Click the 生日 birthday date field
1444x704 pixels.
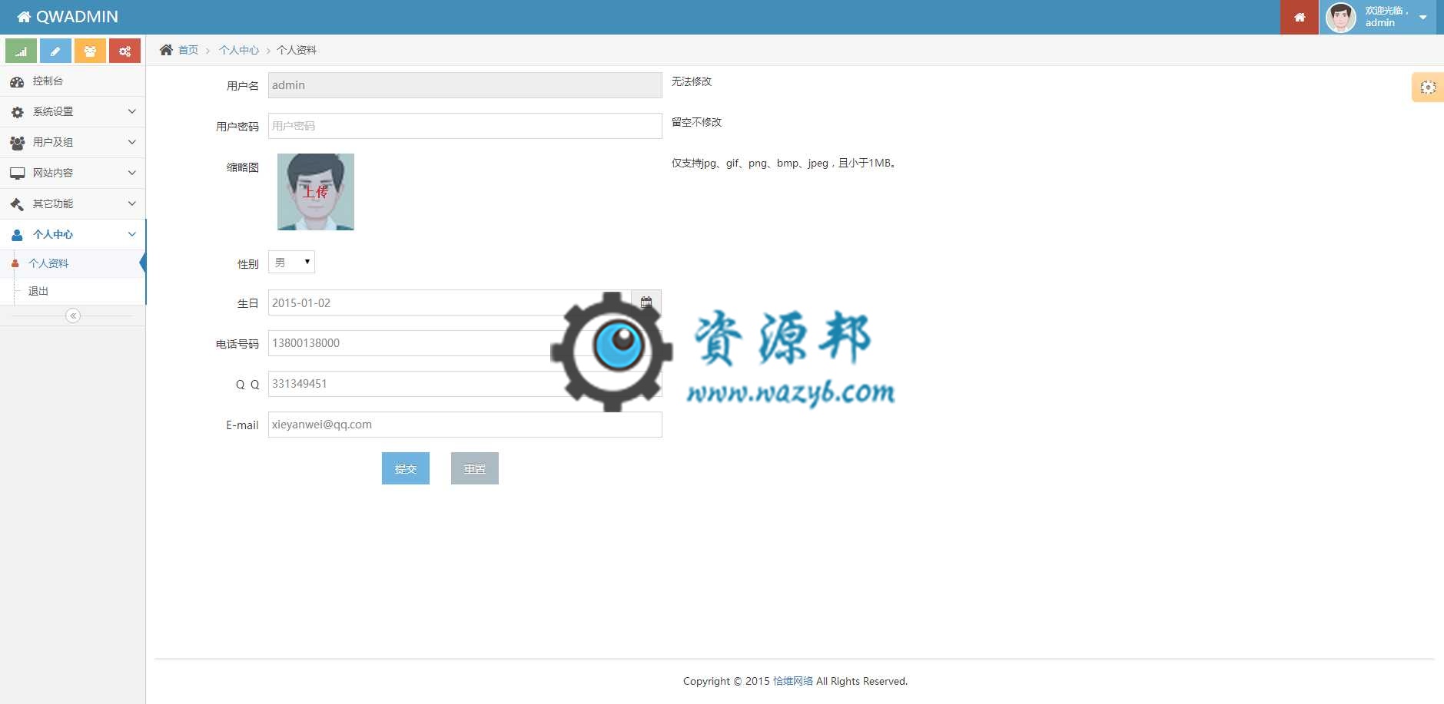450,302
